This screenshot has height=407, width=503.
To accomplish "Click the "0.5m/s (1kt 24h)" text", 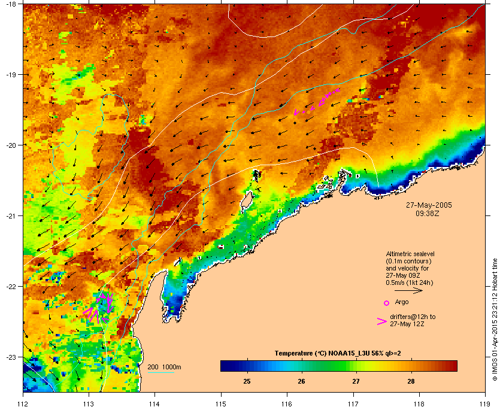I will click(x=410, y=283).
